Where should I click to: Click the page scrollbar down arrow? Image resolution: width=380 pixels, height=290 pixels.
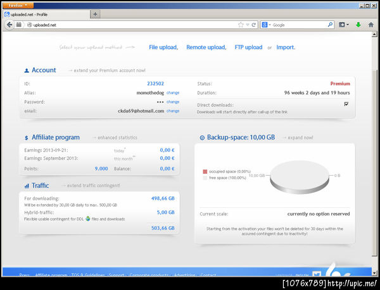coord(374,274)
